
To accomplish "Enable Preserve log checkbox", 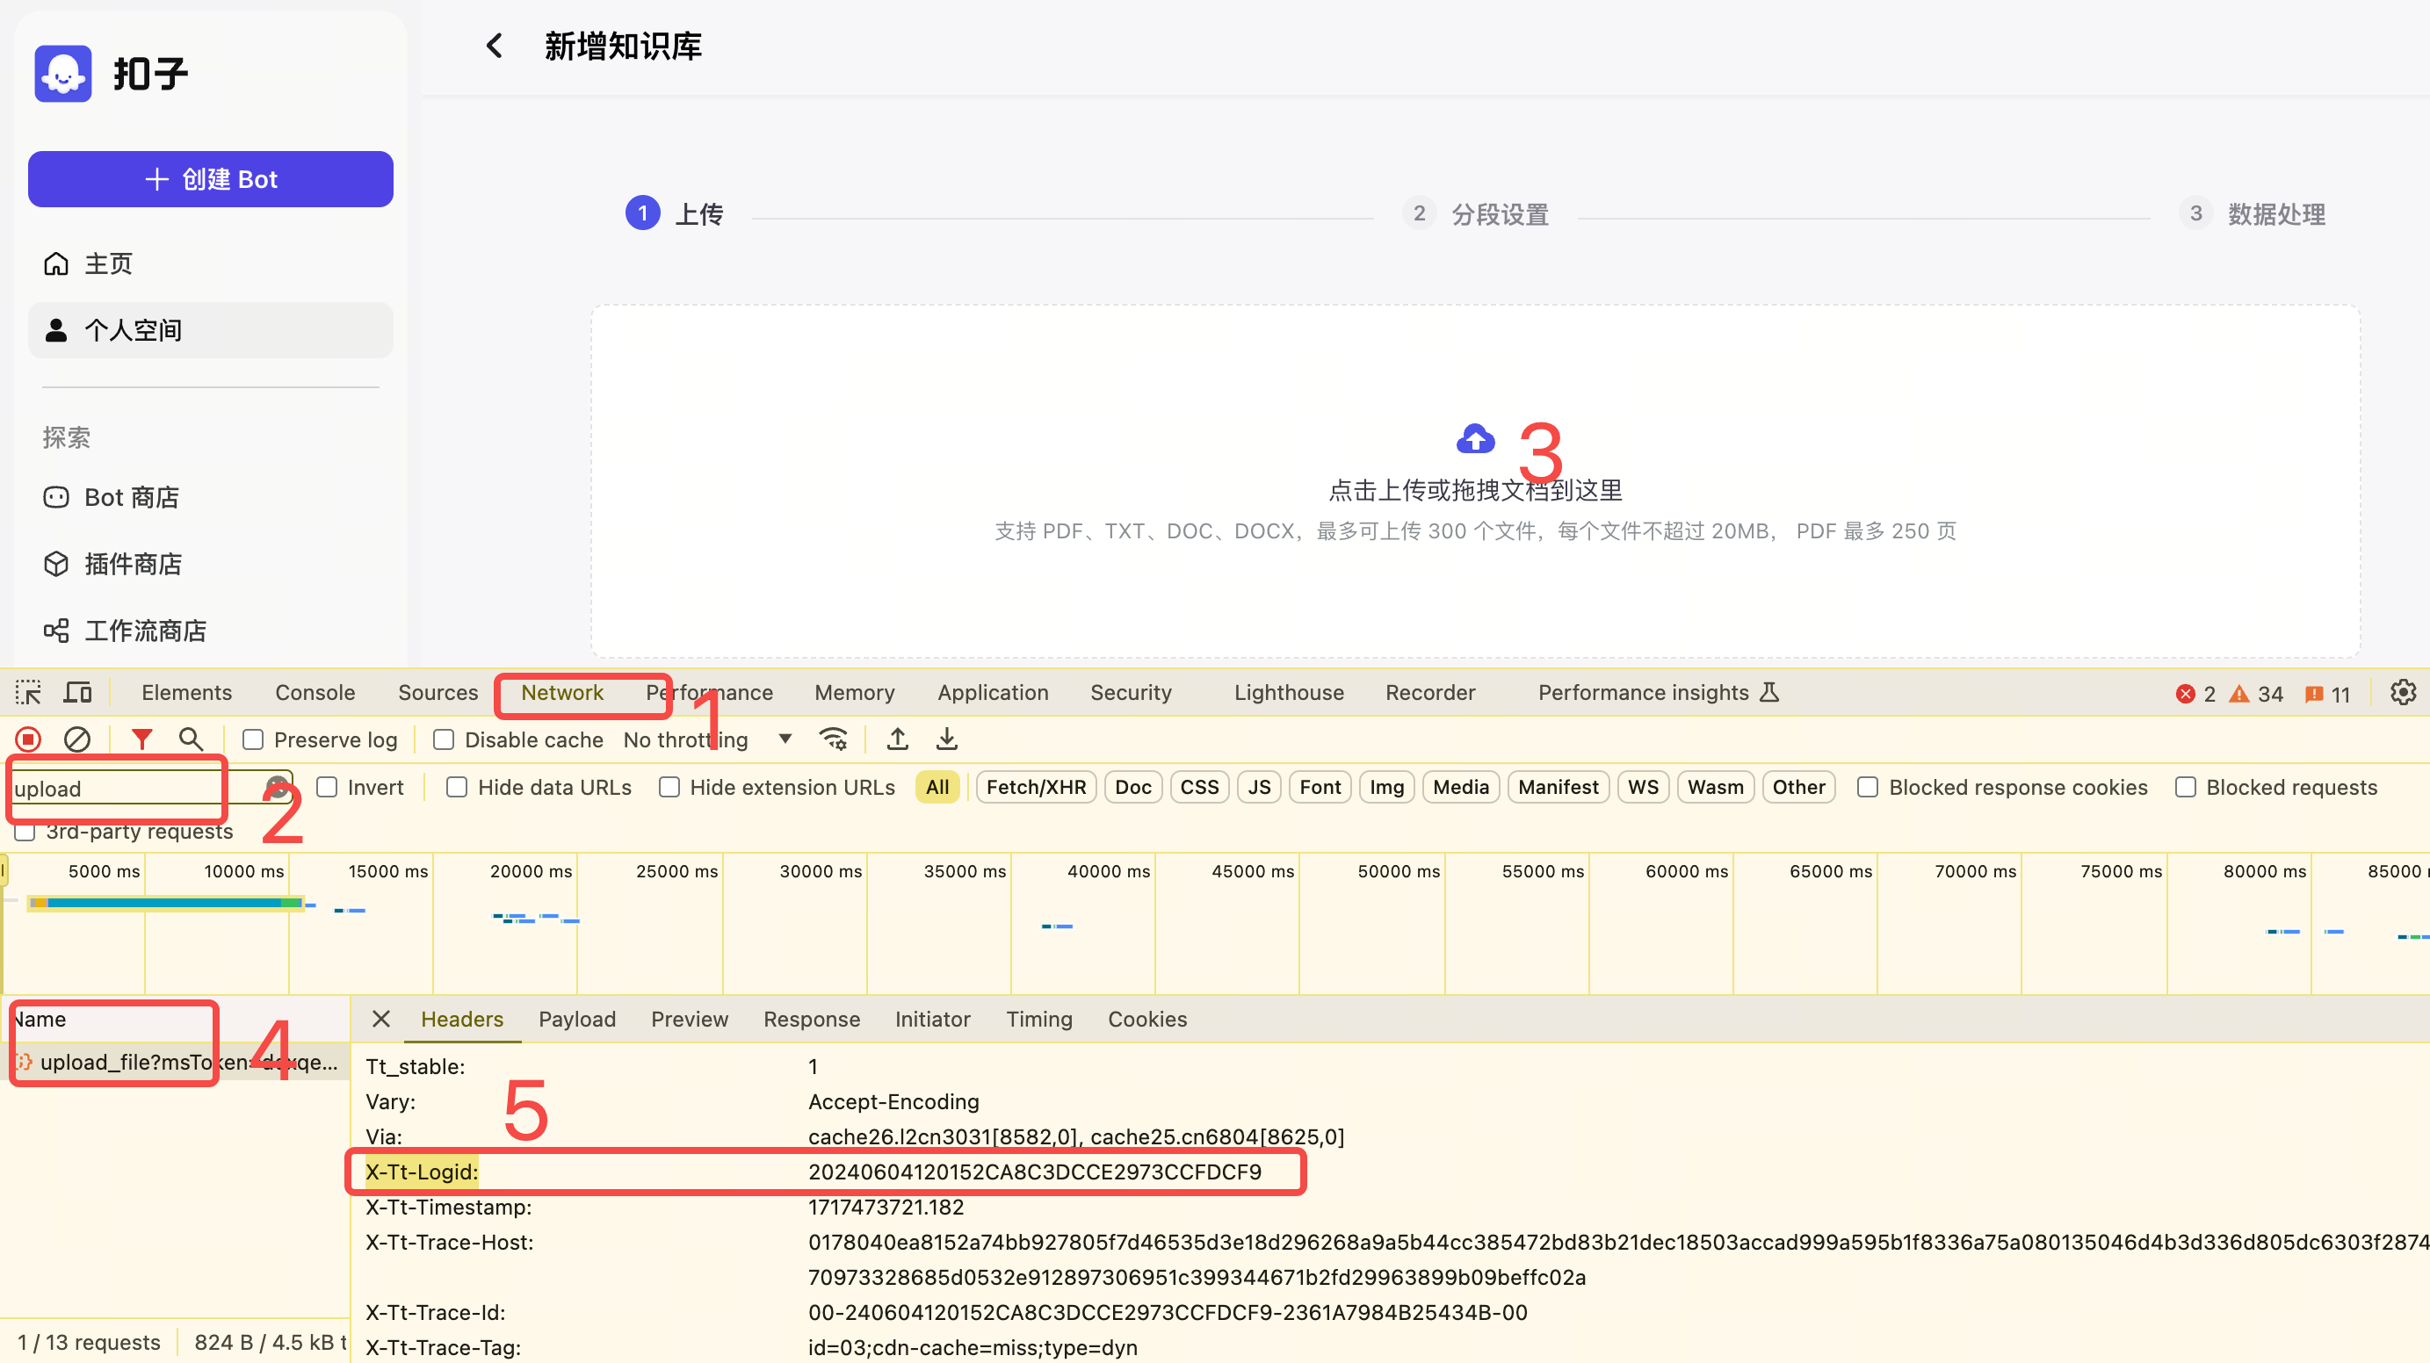I will point(253,740).
